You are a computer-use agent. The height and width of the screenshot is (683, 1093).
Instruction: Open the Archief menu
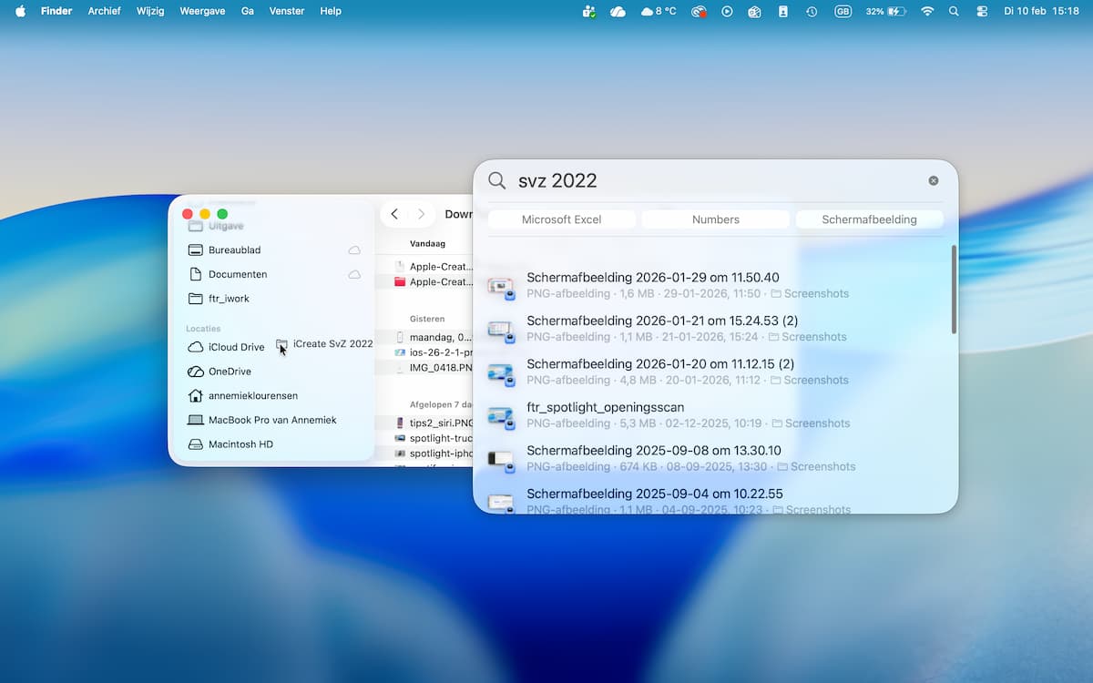click(x=104, y=11)
